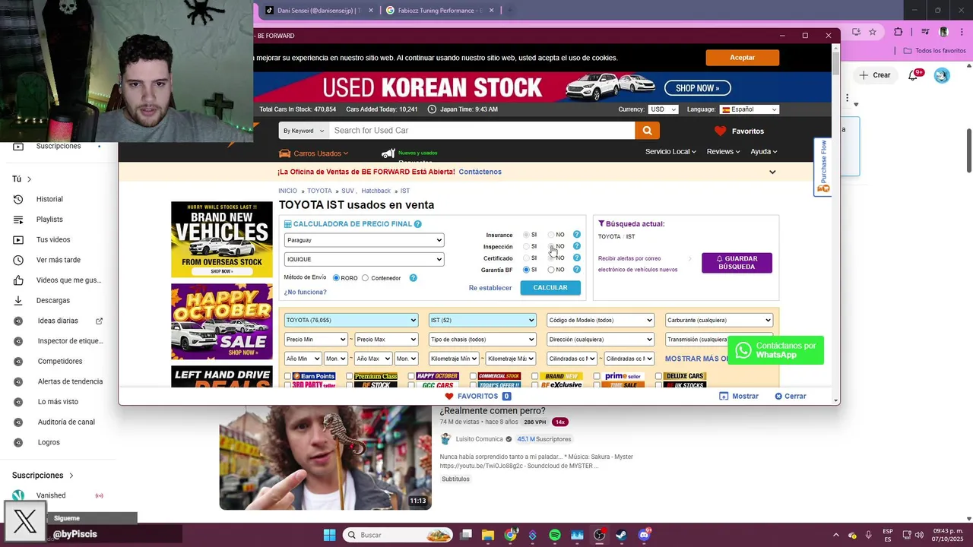Select the RORO shipping method
This screenshot has height=547, width=973.
click(x=336, y=278)
